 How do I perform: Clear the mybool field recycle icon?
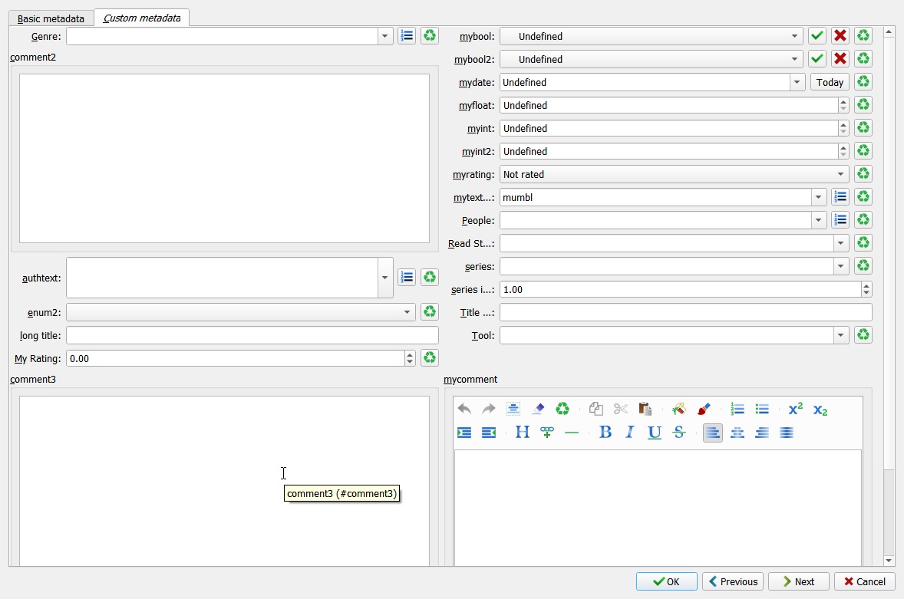coord(863,36)
